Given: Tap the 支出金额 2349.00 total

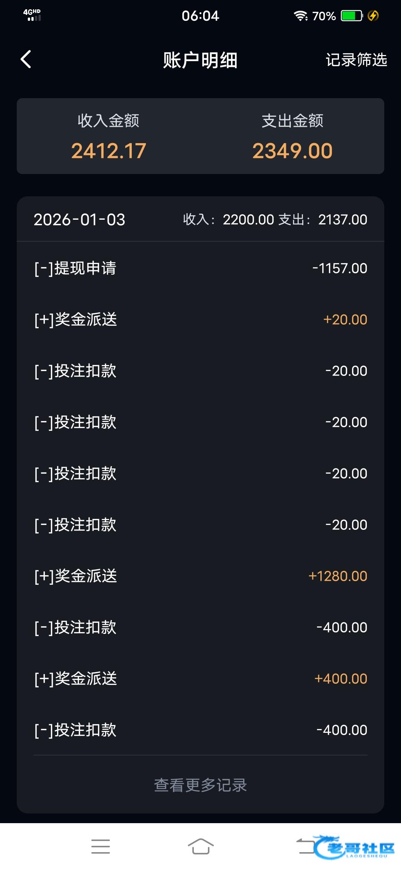Looking at the screenshot, I should click(x=292, y=137).
